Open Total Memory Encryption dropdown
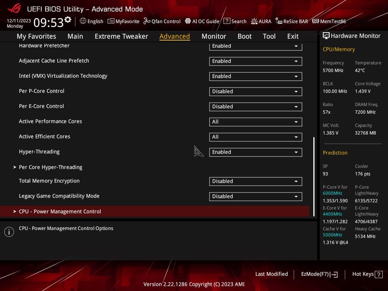 coord(255,181)
